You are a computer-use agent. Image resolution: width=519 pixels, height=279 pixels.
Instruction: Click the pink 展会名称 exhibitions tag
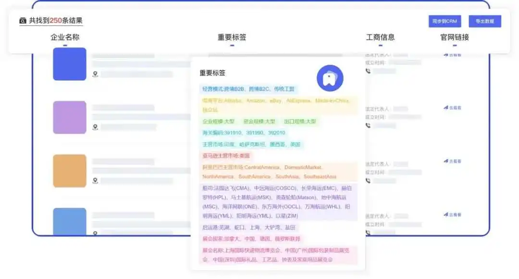[x=278, y=255]
